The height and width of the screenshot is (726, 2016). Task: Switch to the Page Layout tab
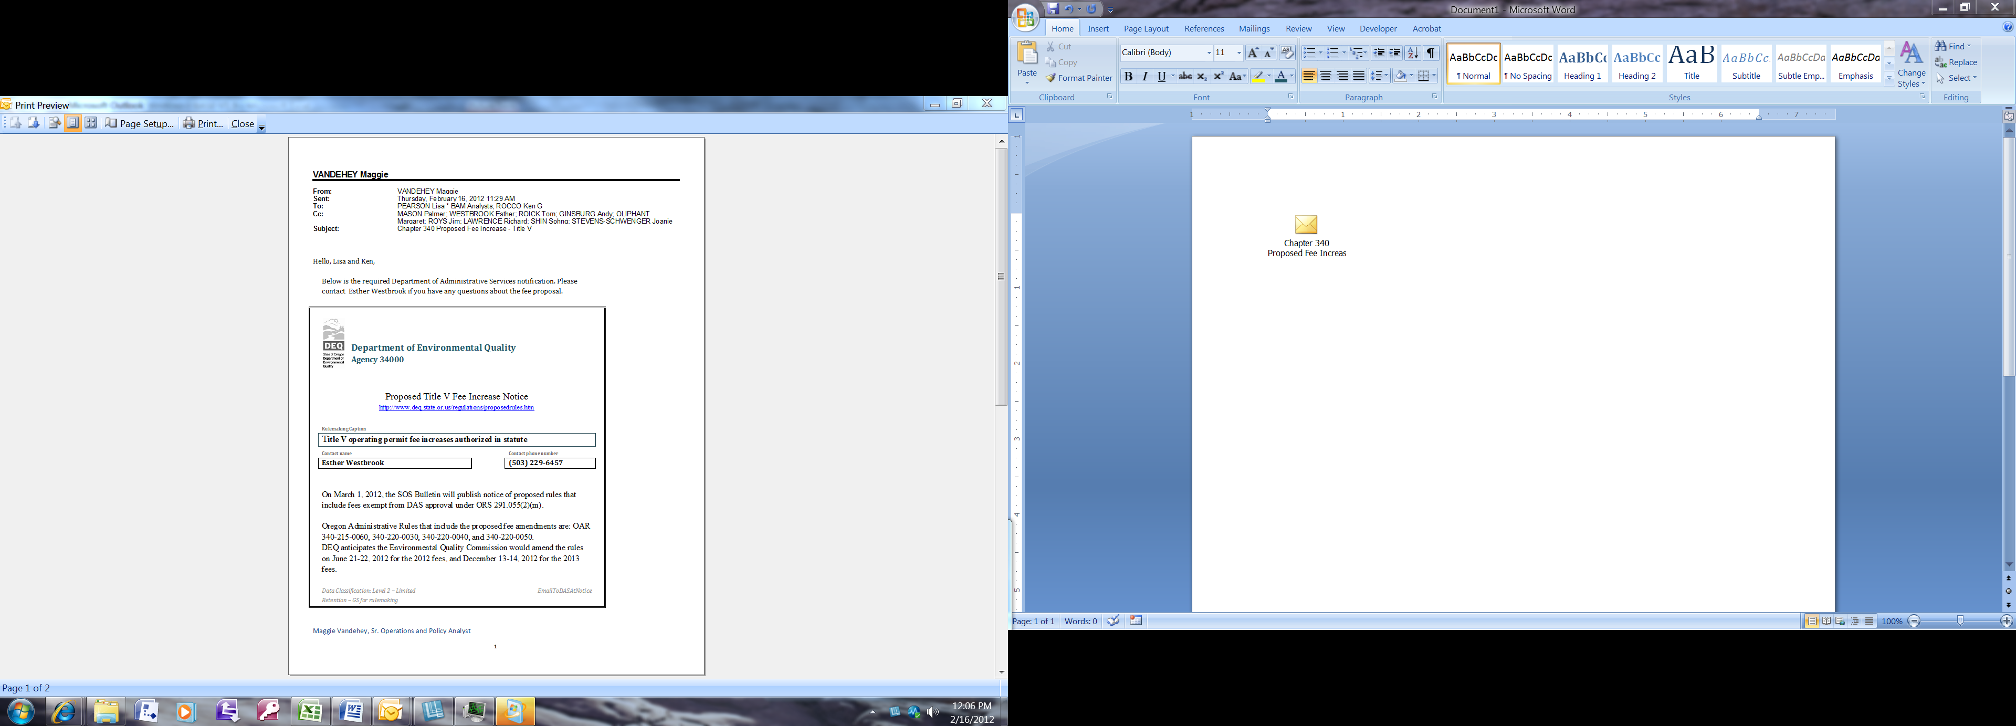click(1146, 29)
